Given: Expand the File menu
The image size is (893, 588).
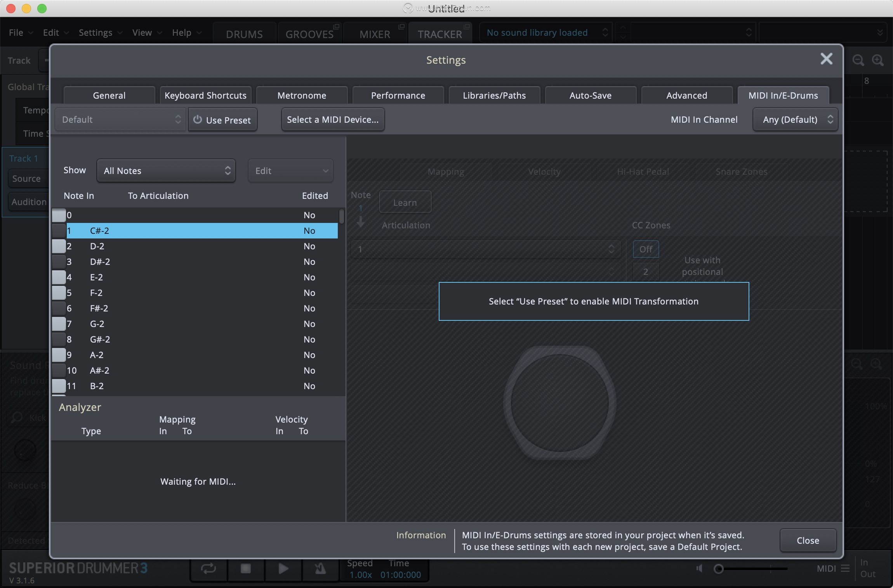Looking at the screenshot, I should coord(20,33).
